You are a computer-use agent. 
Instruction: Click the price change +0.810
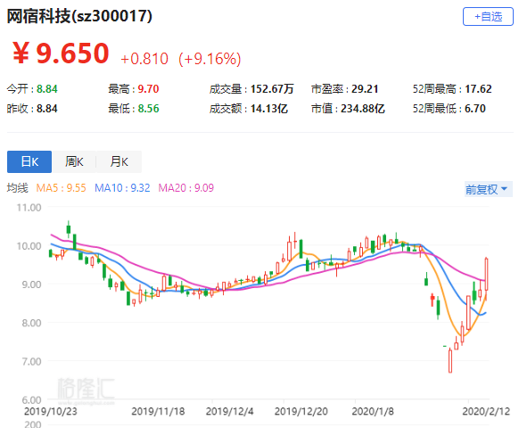[144, 59]
